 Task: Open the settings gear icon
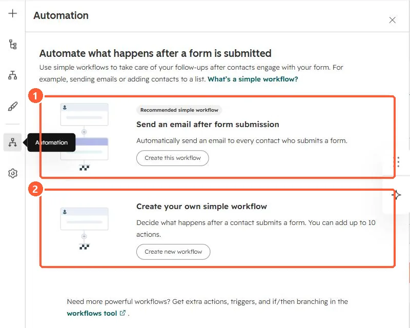coord(12,173)
